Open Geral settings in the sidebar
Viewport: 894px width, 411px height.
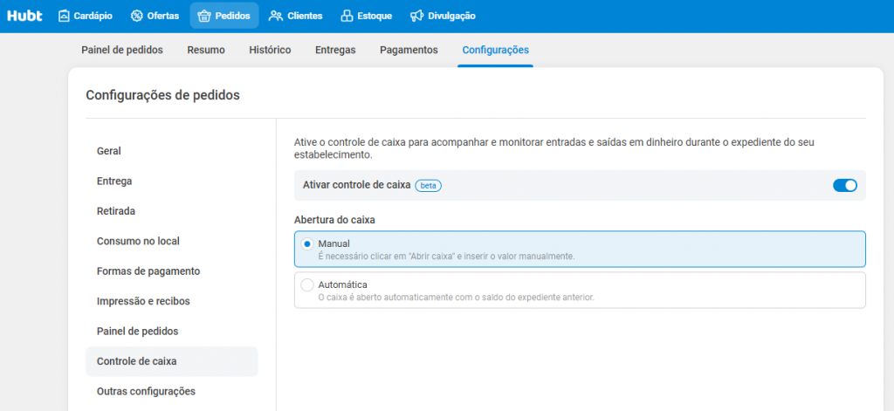109,151
